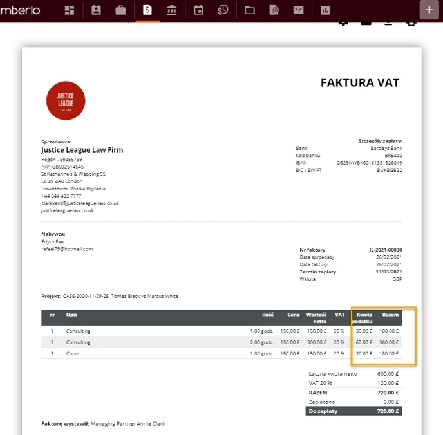
Task: Click payment due date 13/03/2021
Action: coord(389,272)
